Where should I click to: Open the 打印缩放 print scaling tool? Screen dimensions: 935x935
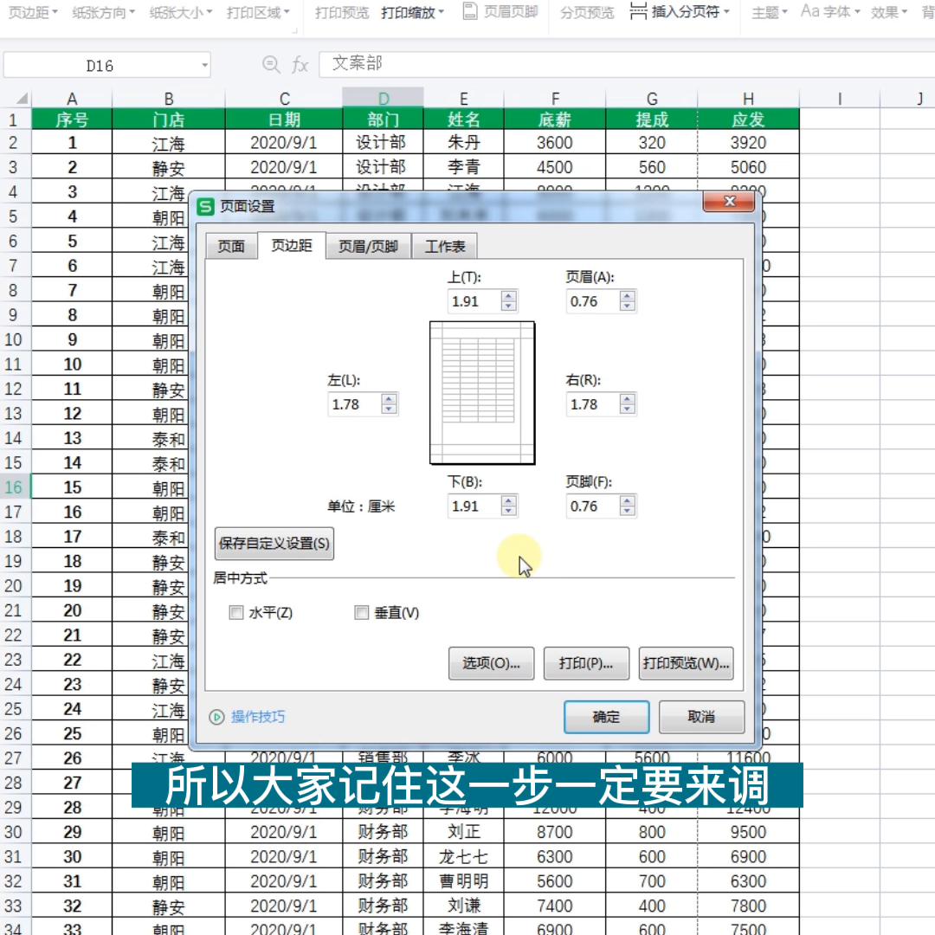[x=409, y=13]
